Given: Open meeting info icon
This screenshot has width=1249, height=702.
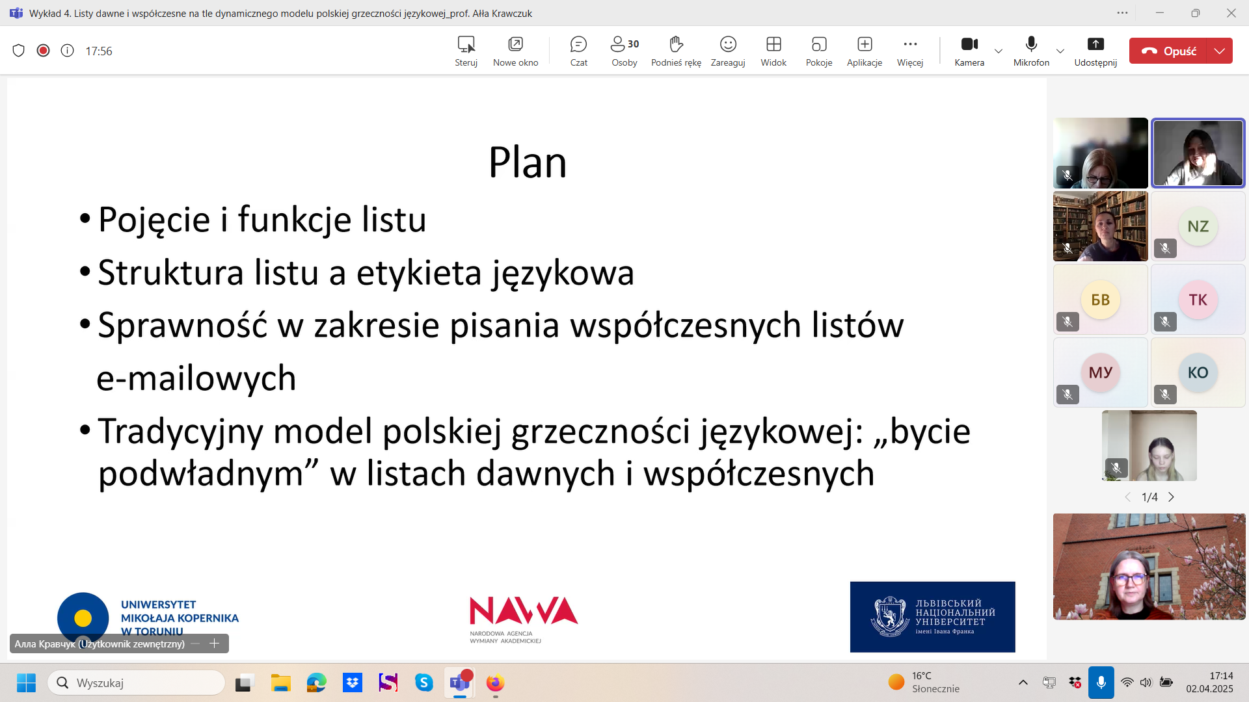Looking at the screenshot, I should 67,51.
